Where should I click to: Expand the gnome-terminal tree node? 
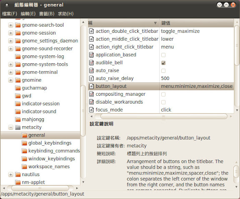pos(10,72)
